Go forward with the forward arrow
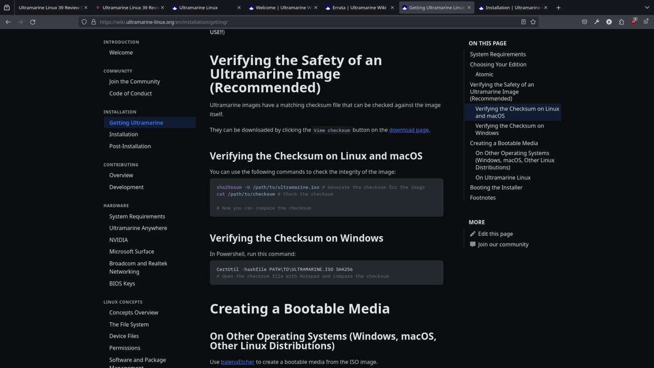 pos(20,22)
